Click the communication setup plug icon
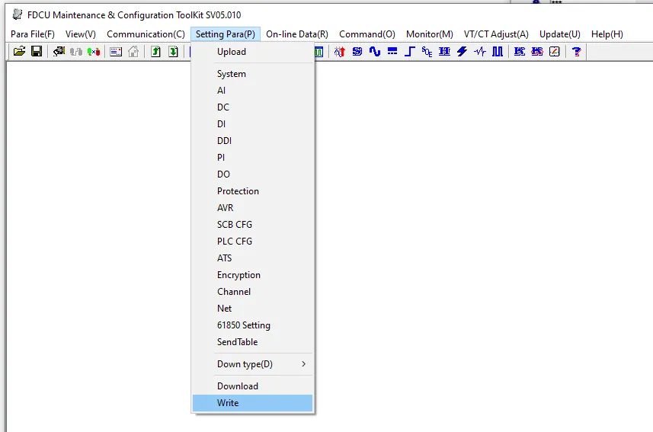Viewport: 653px width, 432px height. click(59, 52)
